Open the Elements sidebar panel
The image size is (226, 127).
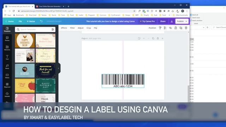[x=7, y=48]
